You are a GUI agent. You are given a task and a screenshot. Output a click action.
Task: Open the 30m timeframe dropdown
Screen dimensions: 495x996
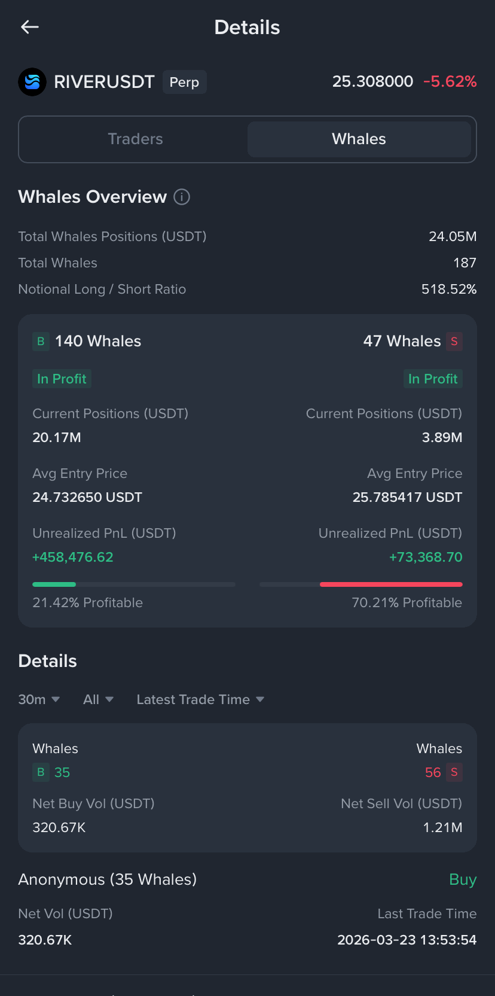click(39, 699)
